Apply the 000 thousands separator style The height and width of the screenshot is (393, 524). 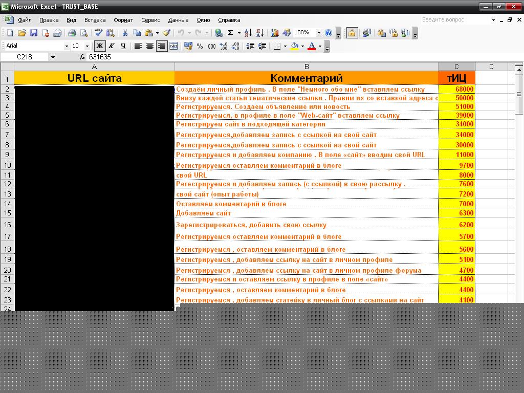pos(212,46)
